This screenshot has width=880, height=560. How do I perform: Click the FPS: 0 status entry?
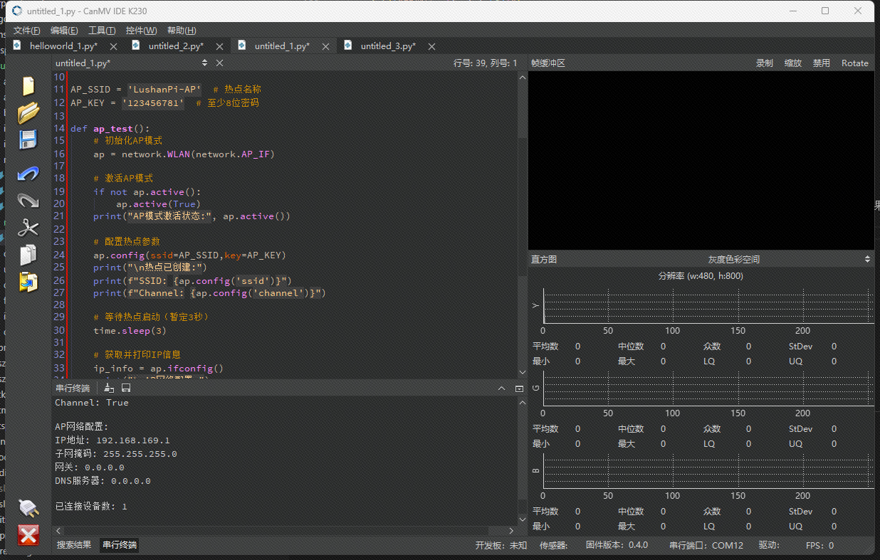pyautogui.click(x=819, y=546)
